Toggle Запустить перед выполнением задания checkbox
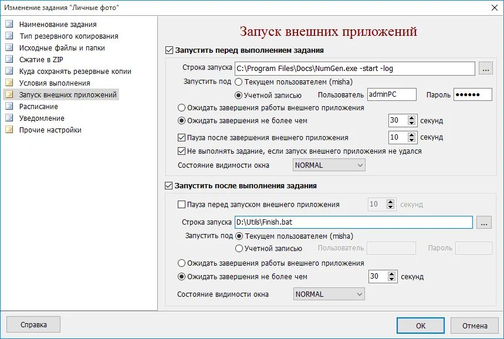The width and height of the screenshot is (504, 339). click(x=169, y=50)
